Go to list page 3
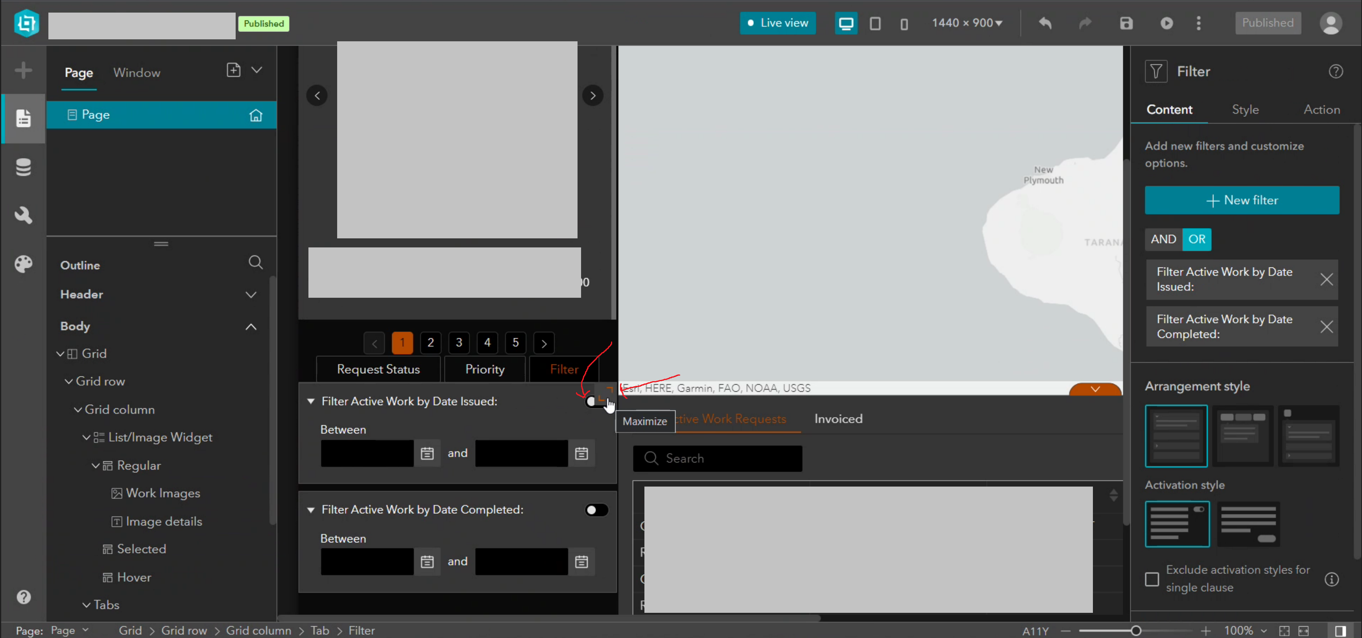Image resolution: width=1362 pixels, height=638 pixels. click(459, 343)
